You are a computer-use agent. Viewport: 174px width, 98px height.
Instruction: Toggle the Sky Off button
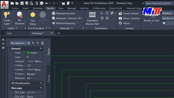click(43, 17)
